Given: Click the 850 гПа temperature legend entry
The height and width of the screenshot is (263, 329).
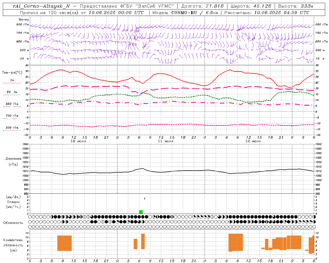Looking at the screenshot, I should (12, 104).
